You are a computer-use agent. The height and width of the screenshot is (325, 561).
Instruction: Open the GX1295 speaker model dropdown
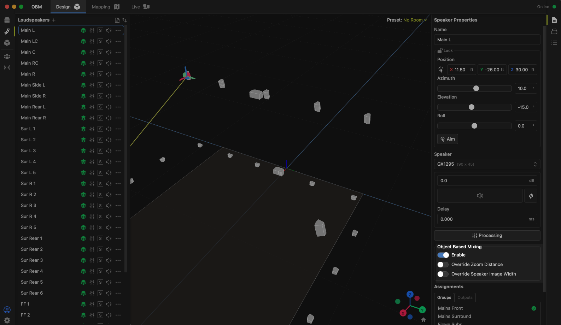pyautogui.click(x=487, y=164)
